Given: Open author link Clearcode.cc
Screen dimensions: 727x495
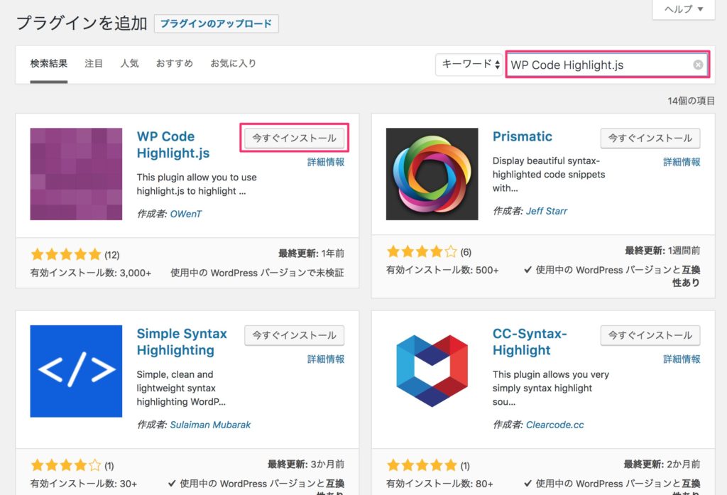Looking at the screenshot, I should tap(554, 425).
